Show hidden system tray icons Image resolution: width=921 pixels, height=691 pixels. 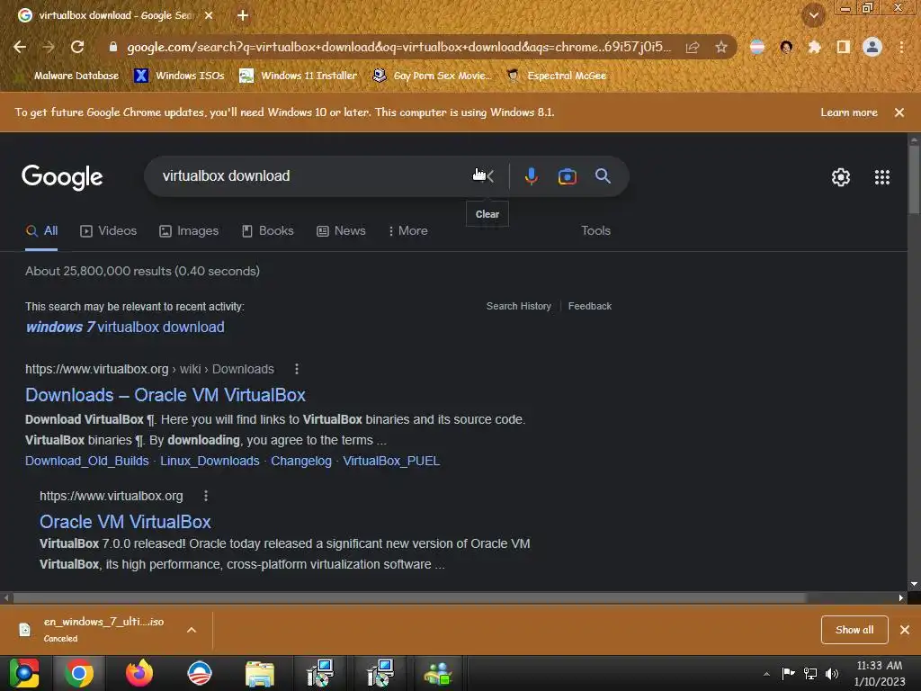click(766, 673)
